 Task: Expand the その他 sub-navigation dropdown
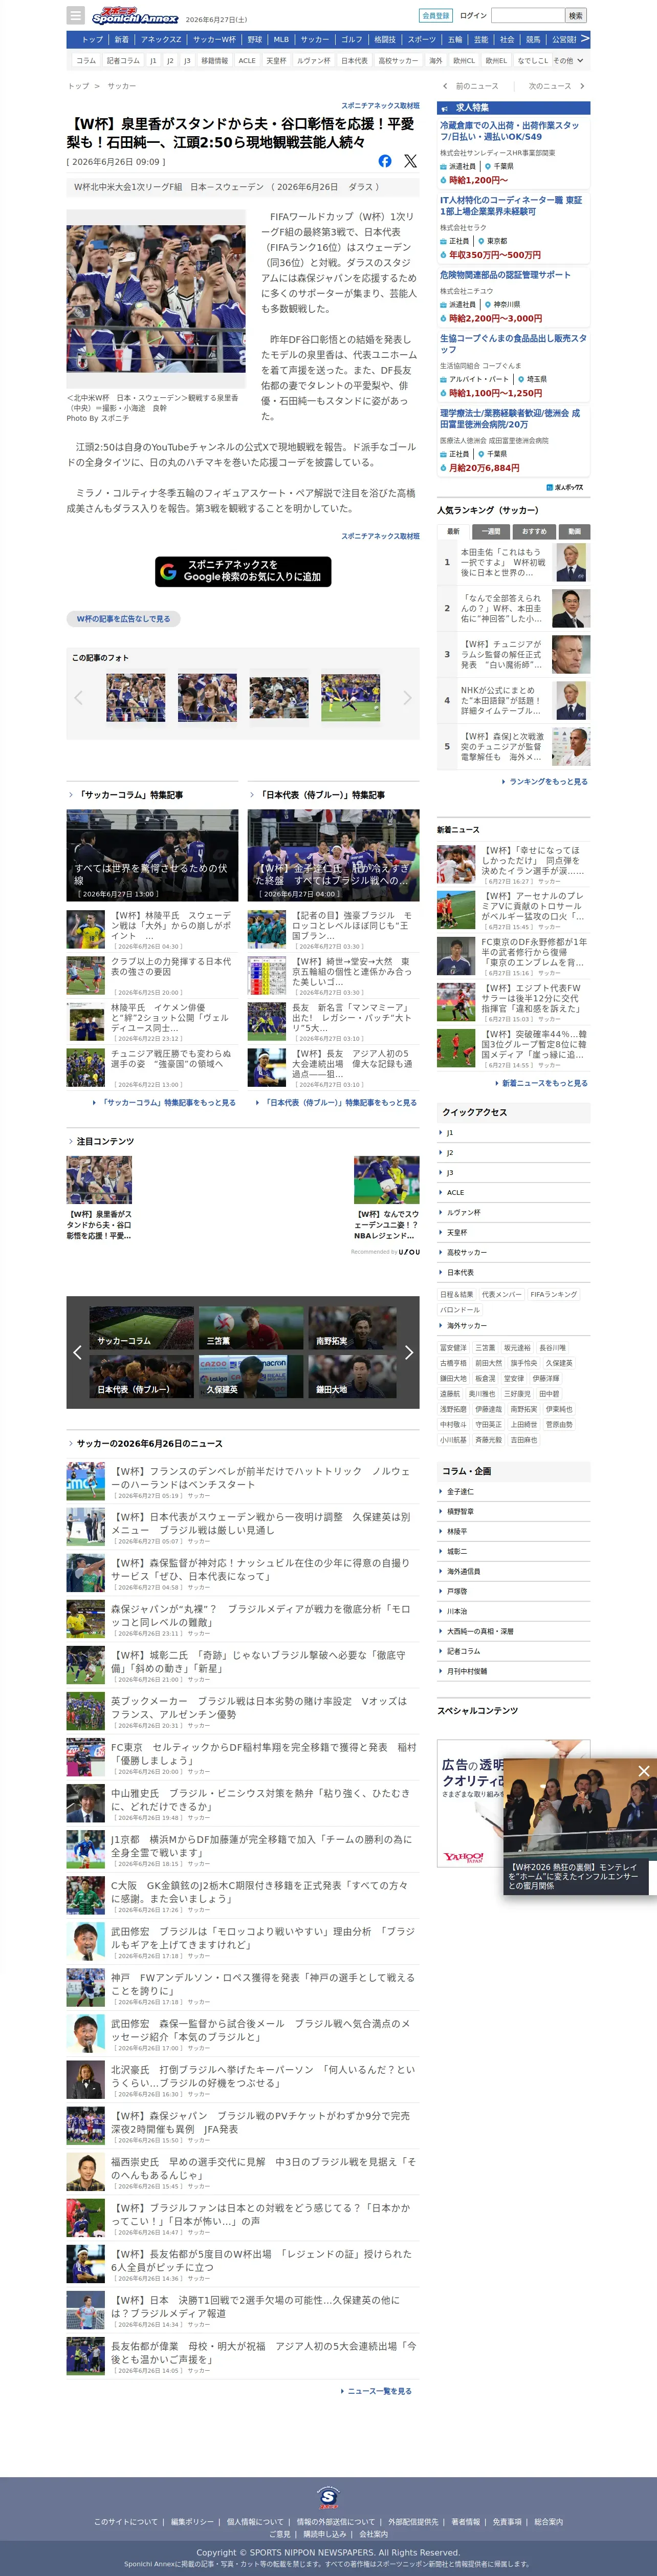(x=568, y=61)
